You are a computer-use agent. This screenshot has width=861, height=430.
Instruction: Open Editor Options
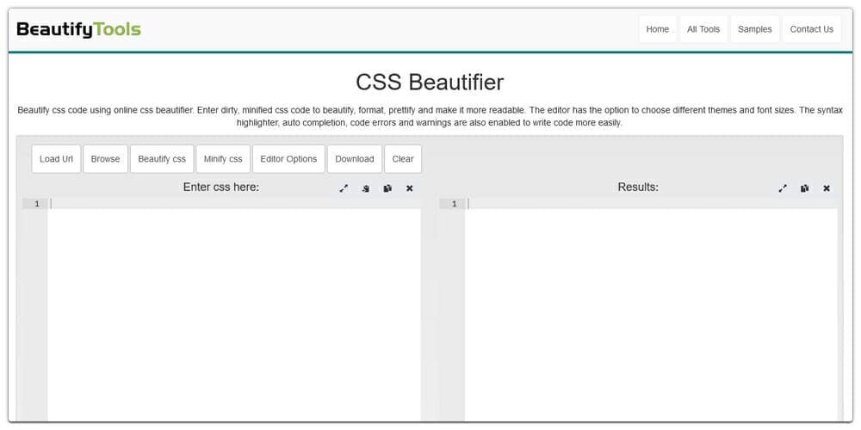(x=288, y=159)
